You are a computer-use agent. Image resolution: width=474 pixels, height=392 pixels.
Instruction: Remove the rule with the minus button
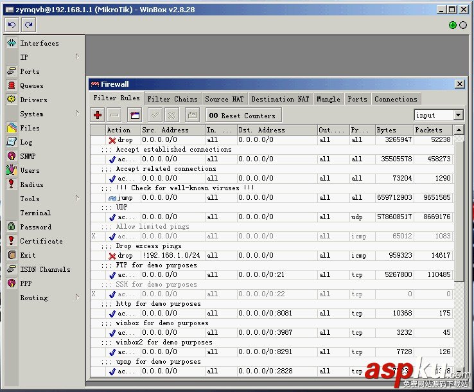(114, 115)
